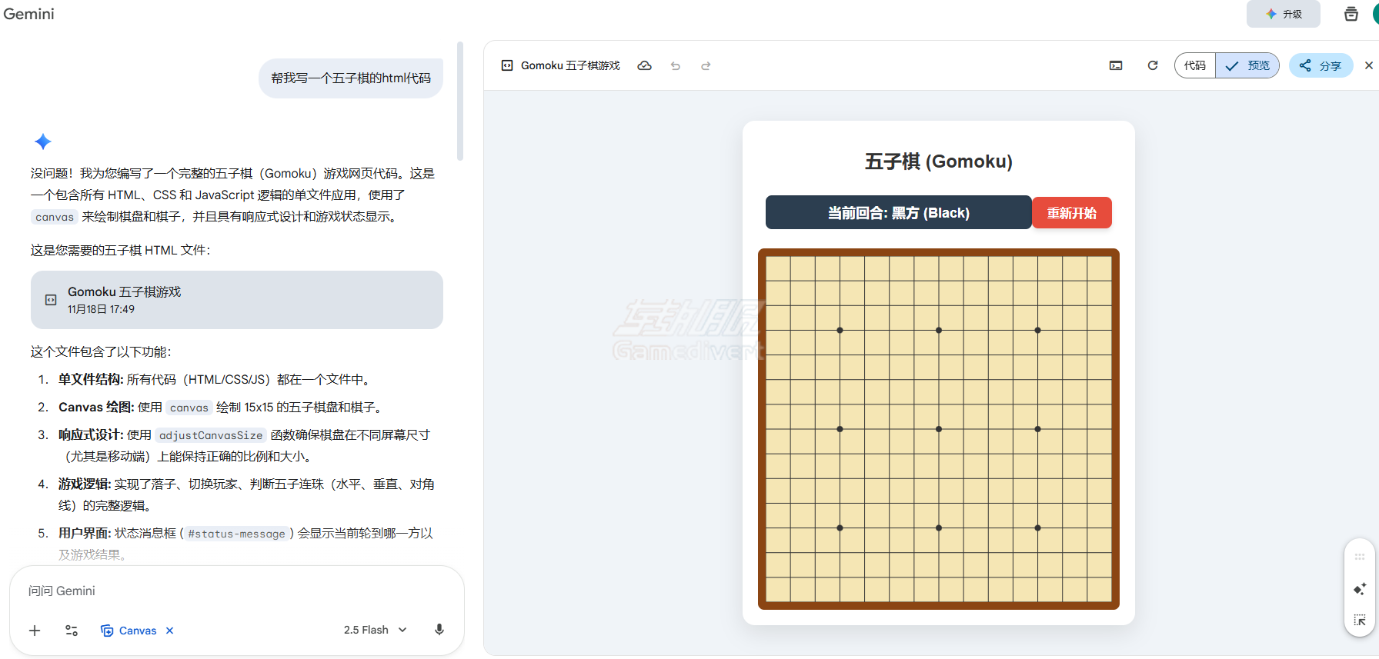
Task: Click the microphone voice input icon
Action: pyautogui.click(x=439, y=630)
